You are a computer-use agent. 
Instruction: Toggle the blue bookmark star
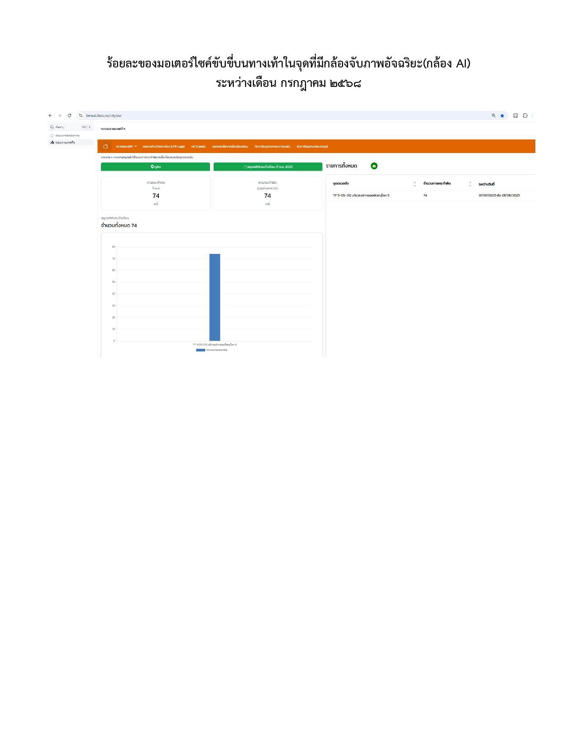pyautogui.click(x=502, y=115)
